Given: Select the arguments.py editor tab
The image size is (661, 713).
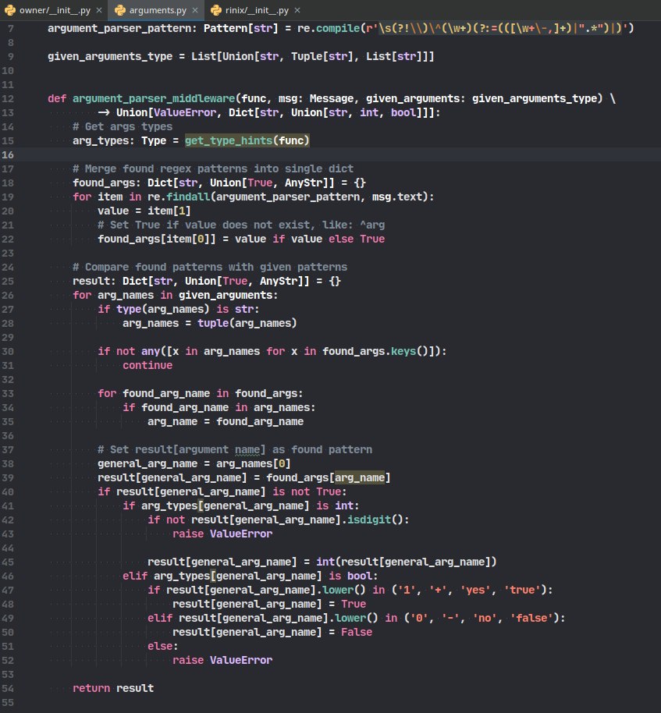Looking at the screenshot, I should point(158,10).
